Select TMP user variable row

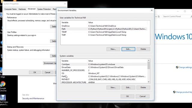point(104,35)
